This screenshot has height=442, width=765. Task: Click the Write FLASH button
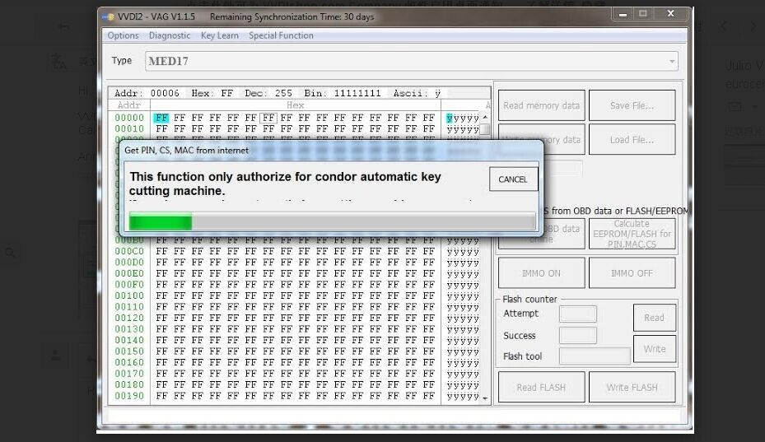[632, 388]
